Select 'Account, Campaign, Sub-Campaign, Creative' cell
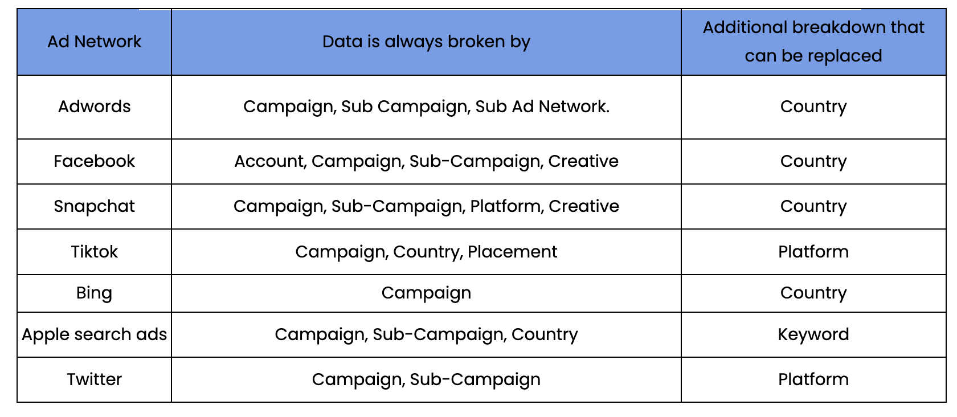The image size is (957, 417). coord(426,161)
